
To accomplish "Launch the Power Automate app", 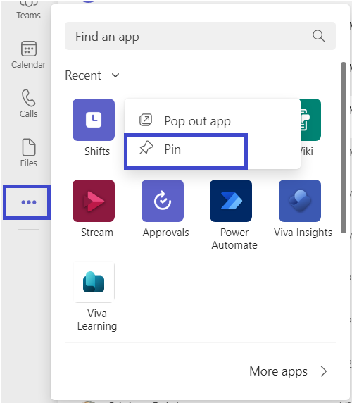I will (x=231, y=201).
